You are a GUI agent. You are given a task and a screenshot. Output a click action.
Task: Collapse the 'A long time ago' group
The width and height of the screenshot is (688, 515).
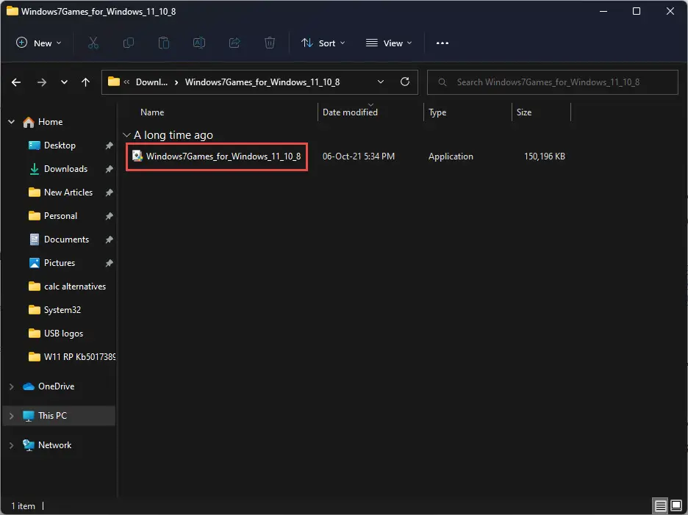127,135
